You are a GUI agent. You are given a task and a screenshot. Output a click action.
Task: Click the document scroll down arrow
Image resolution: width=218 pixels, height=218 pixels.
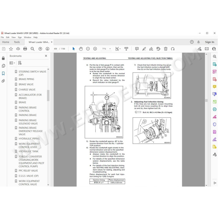[x=206, y=185]
